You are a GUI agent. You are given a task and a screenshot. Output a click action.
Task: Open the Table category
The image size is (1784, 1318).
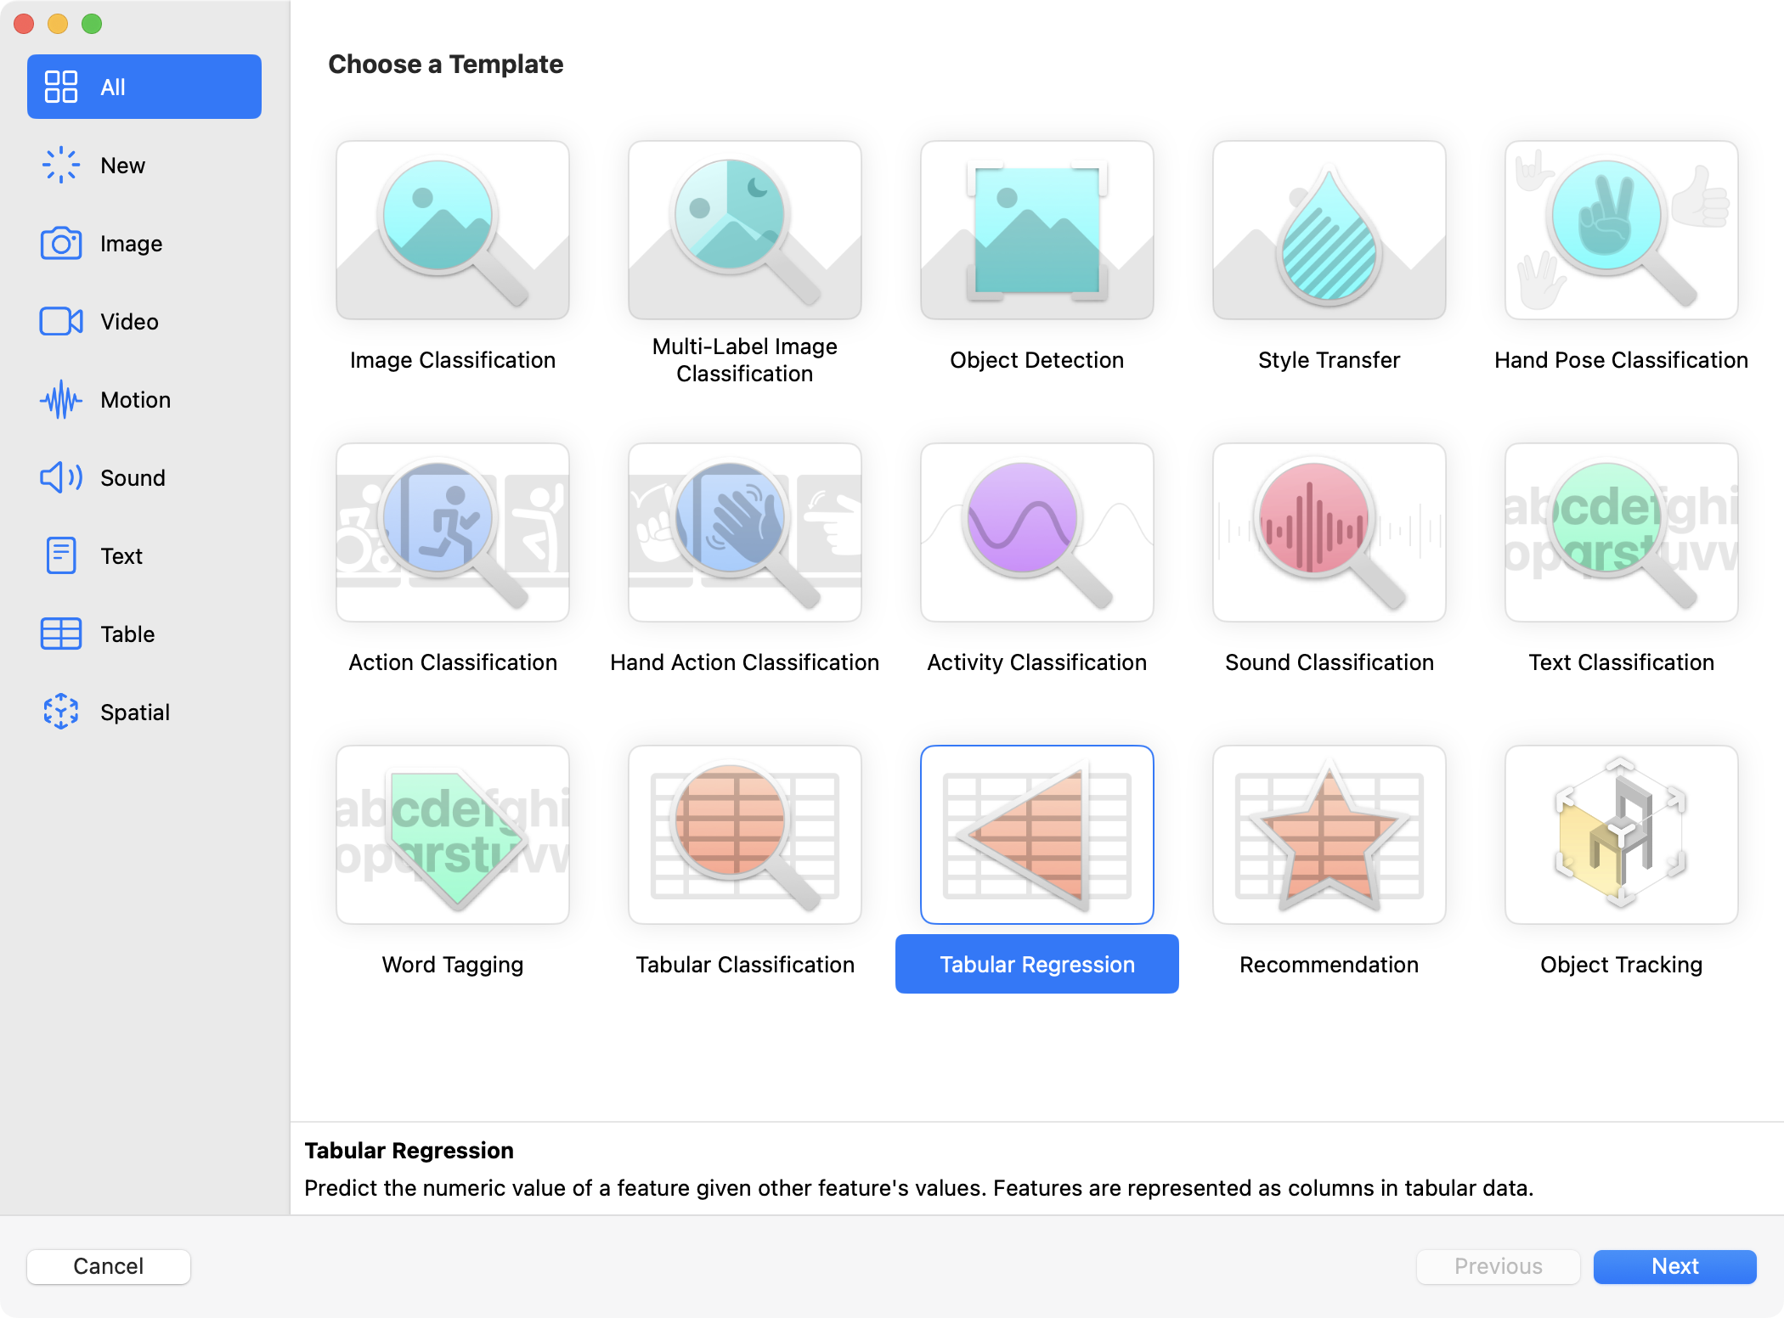[x=127, y=634]
